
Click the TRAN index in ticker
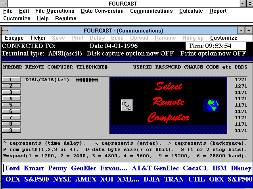point(174,179)
